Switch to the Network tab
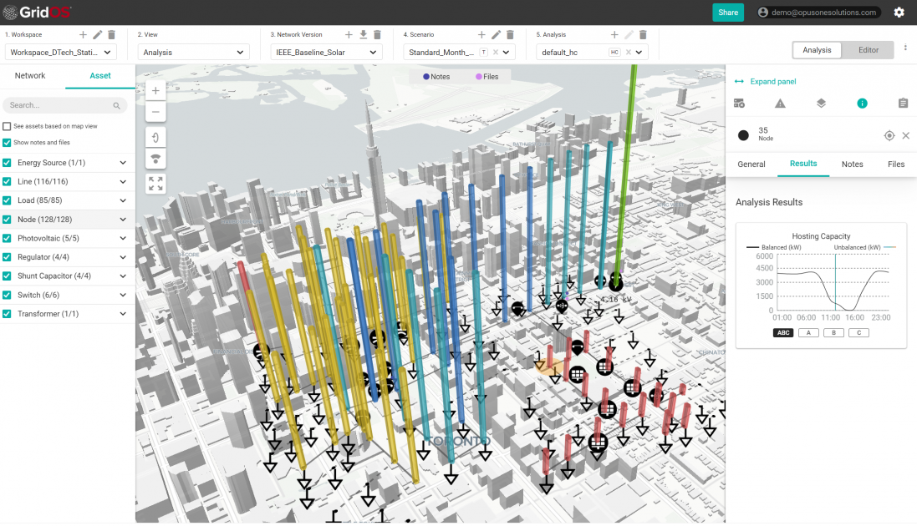Screen dimensions: 917x526 pos(29,75)
